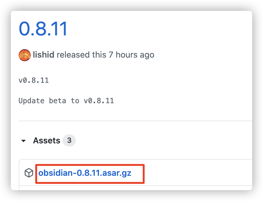Click the horizontal divider above Assets
The width and height of the screenshot is (263, 201).
(x=135, y=121)
